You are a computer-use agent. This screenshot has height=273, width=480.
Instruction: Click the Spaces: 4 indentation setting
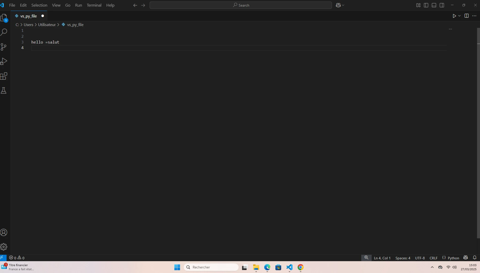point(403,258)
